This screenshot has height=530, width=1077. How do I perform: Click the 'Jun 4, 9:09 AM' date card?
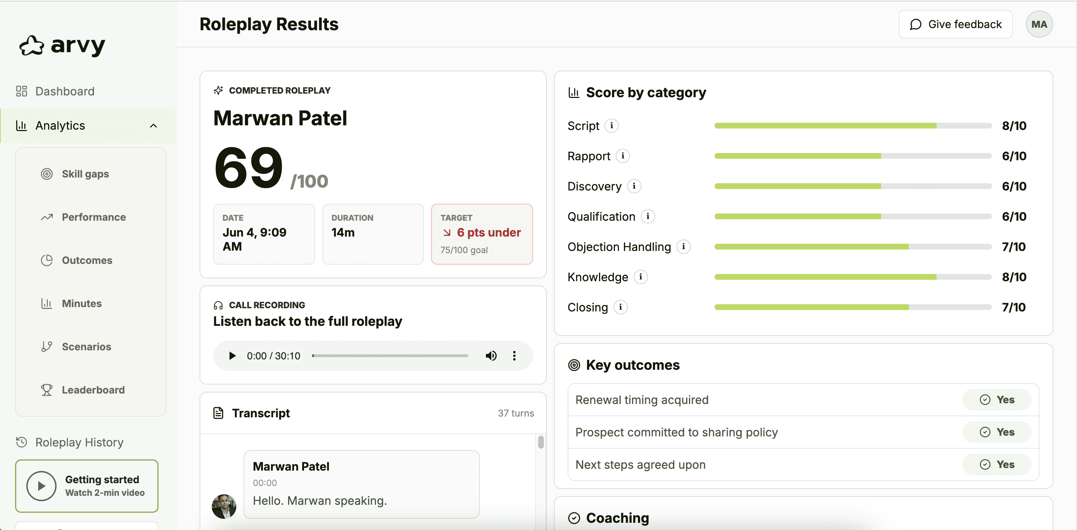[x=264, y=234]
